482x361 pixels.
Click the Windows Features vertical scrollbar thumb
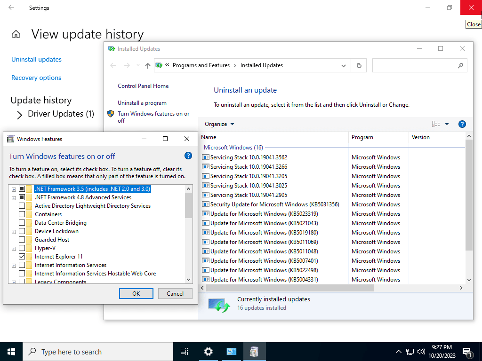(188, 205)
